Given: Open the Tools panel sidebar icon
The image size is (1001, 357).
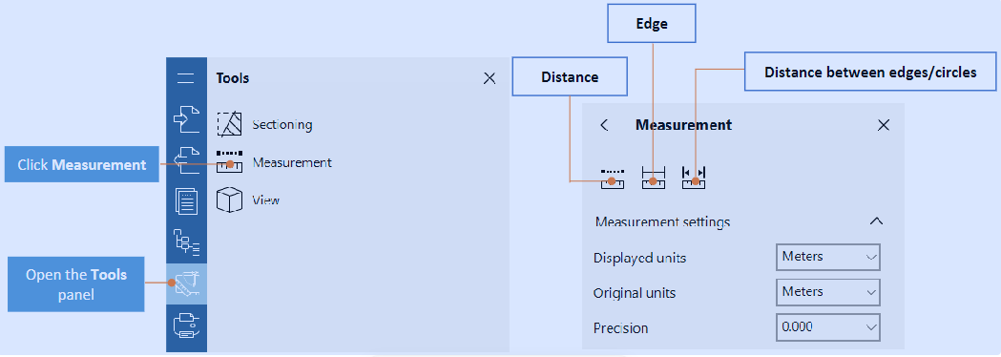Looking at the screenshot, I should (186, 283).
